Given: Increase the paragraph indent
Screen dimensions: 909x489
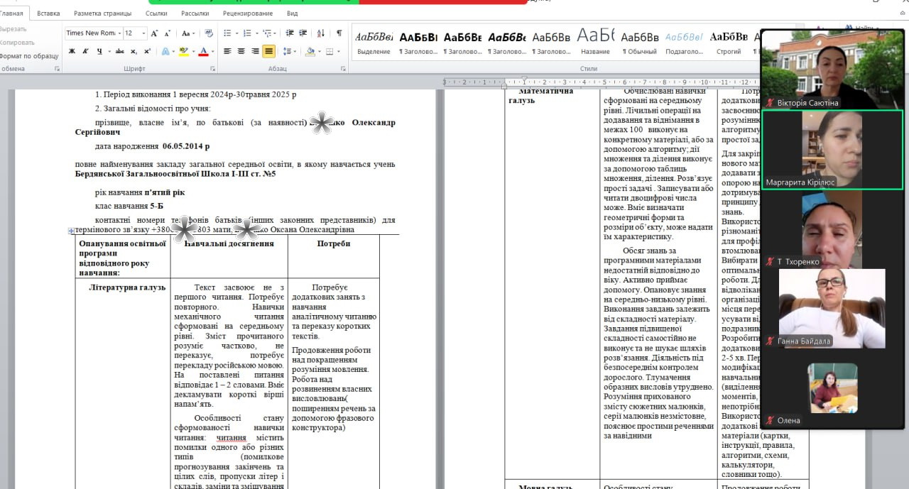Looking at the screenshot, I should point(303,33).
